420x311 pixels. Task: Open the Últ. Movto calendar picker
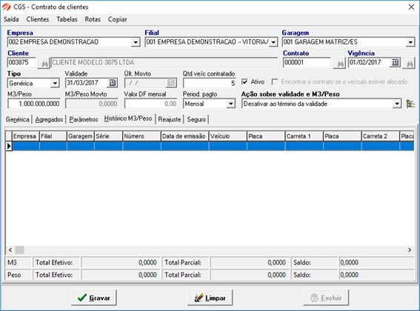point(171,83)
